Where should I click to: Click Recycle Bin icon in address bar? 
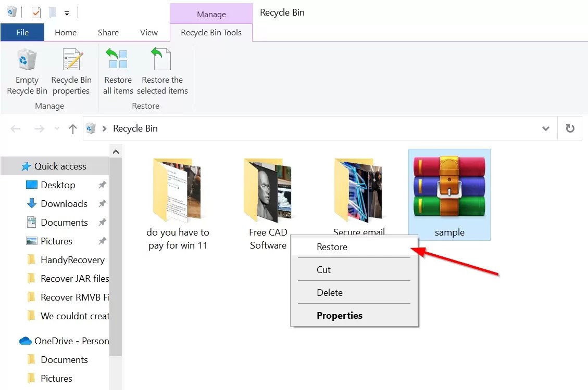[91, 128]
